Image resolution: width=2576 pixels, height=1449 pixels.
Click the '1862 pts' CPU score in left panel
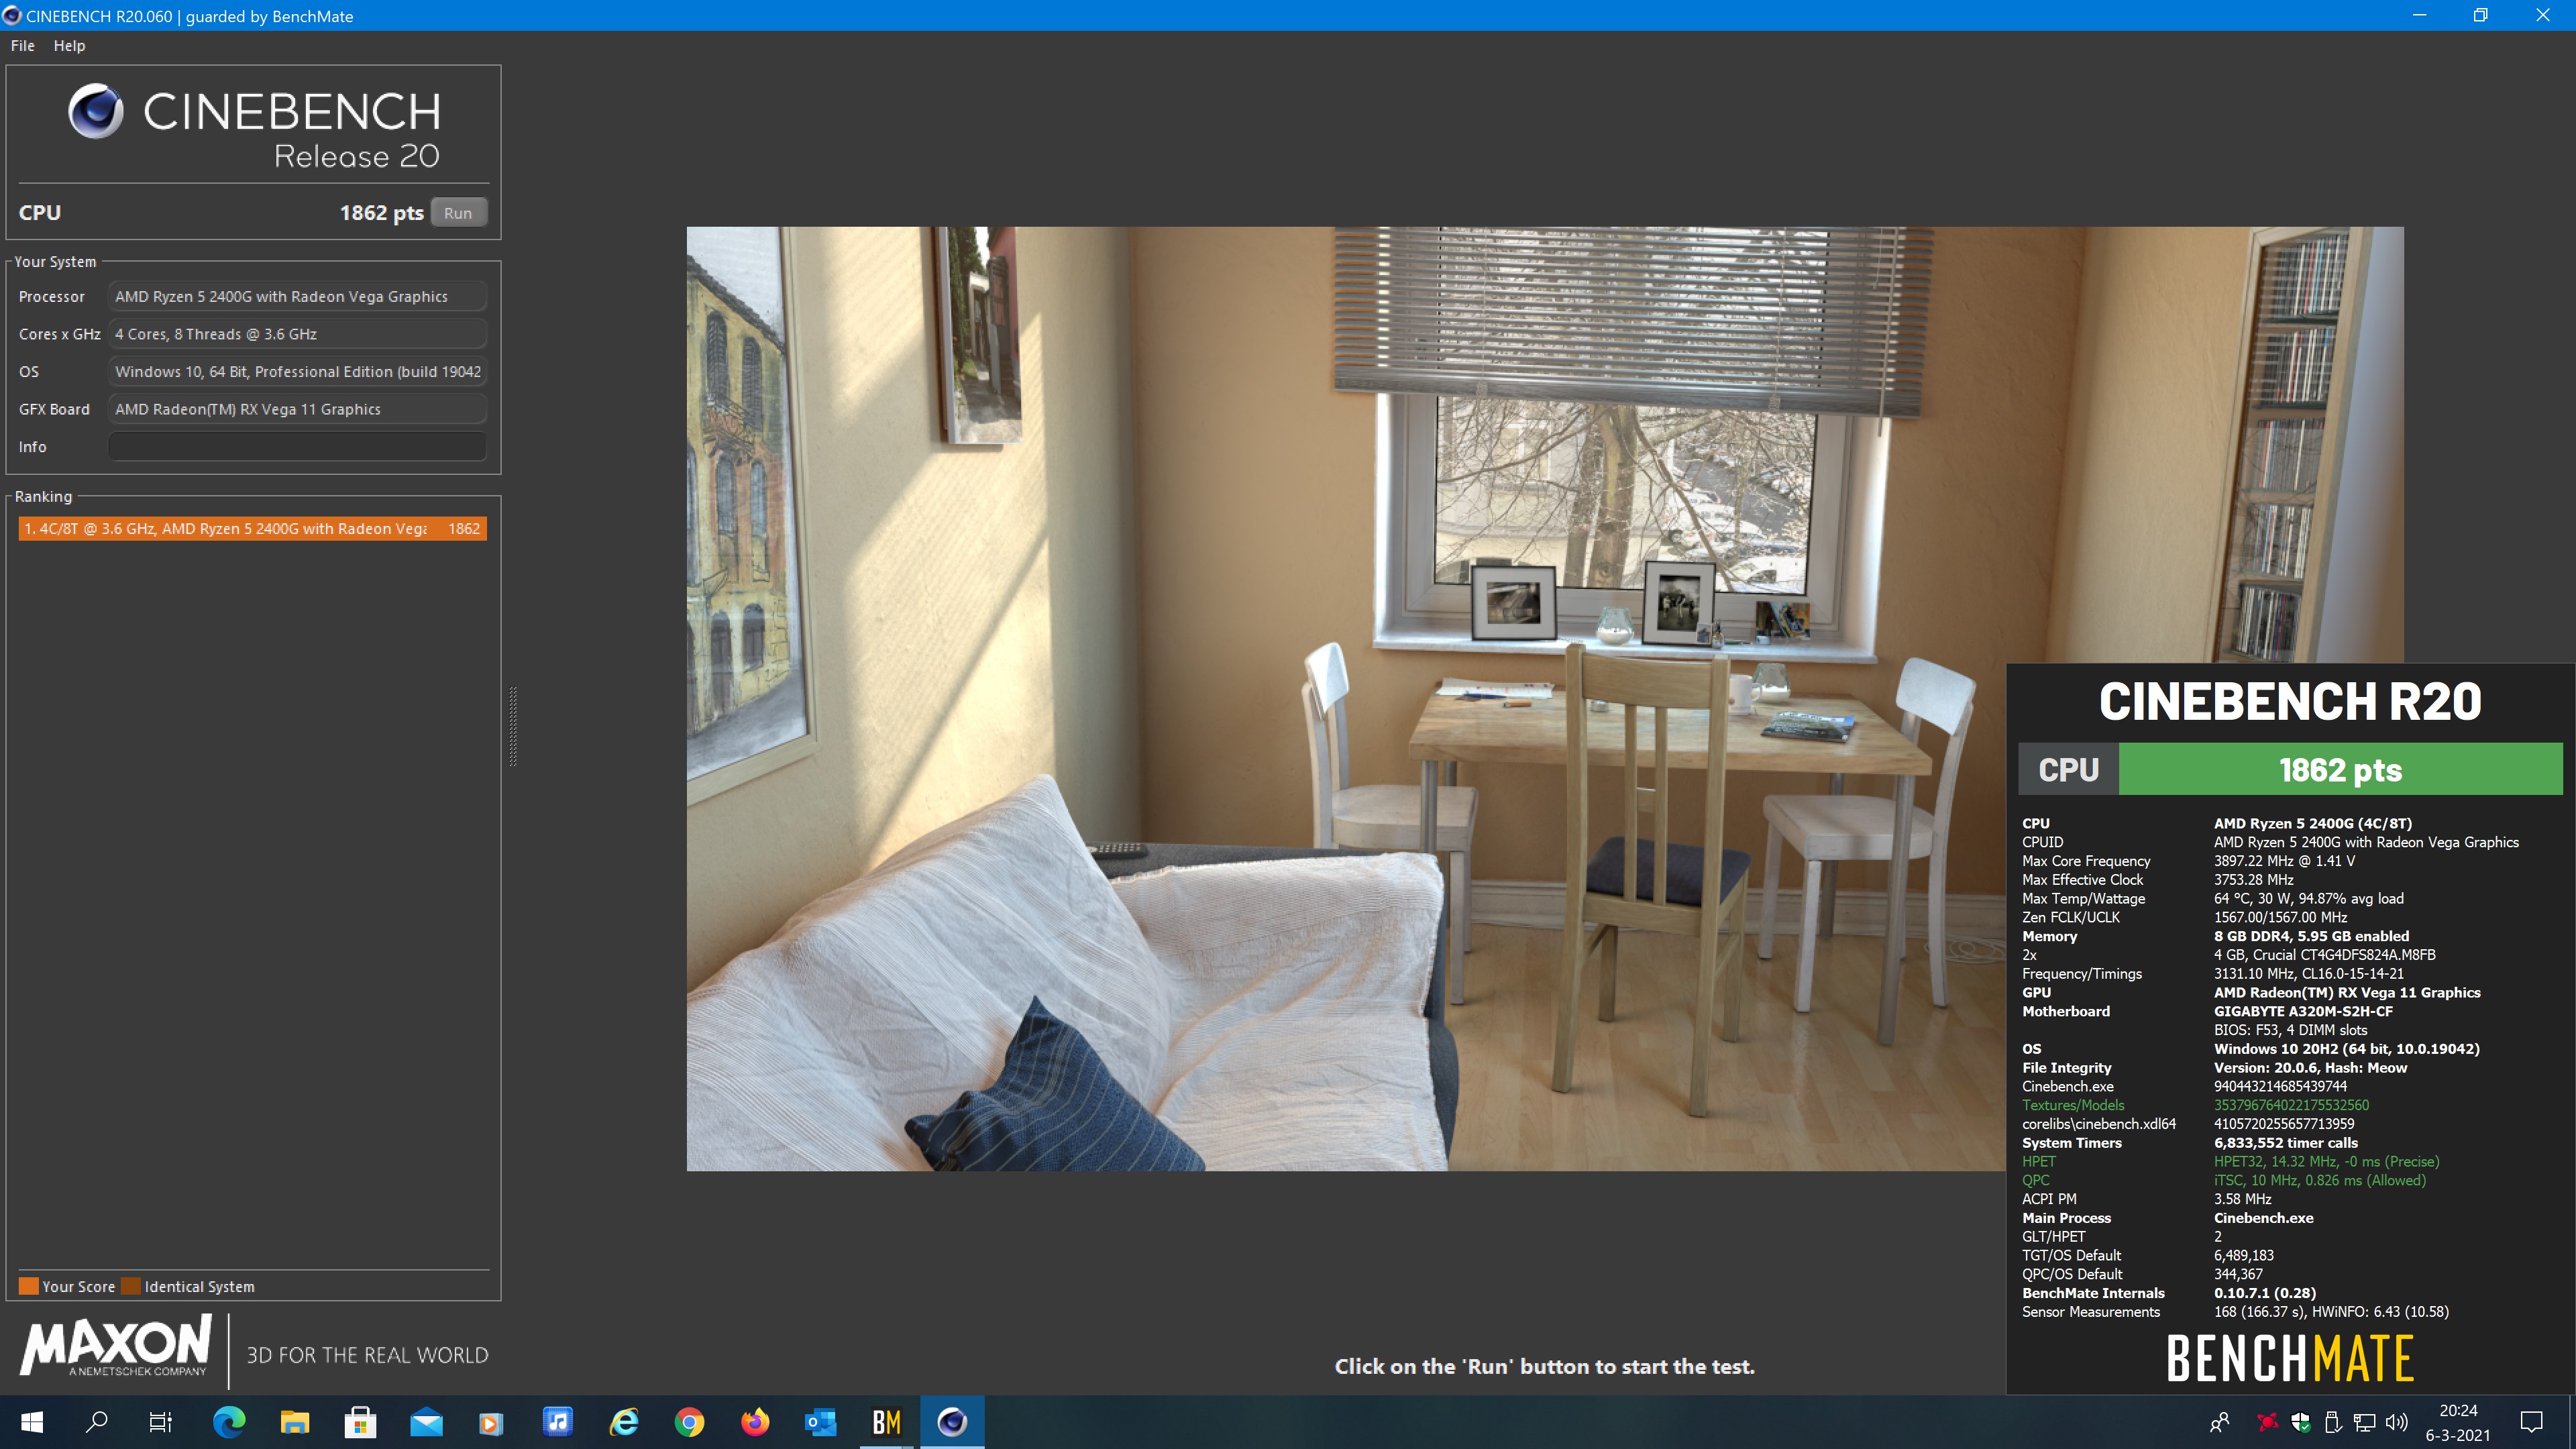381,213
